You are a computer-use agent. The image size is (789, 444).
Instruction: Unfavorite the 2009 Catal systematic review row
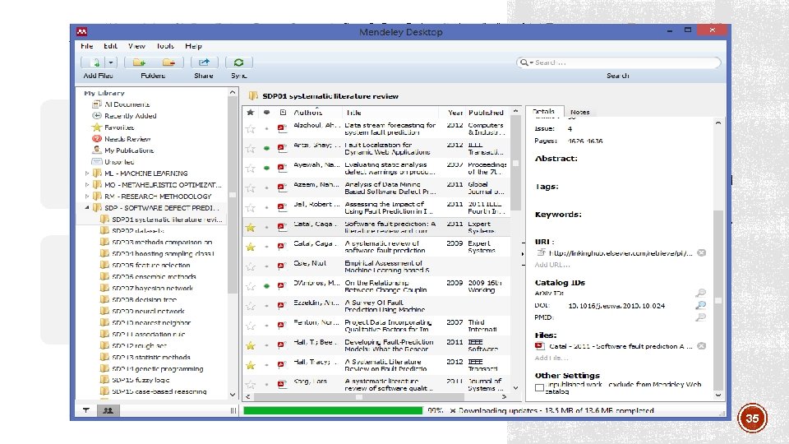coord(250,247)
